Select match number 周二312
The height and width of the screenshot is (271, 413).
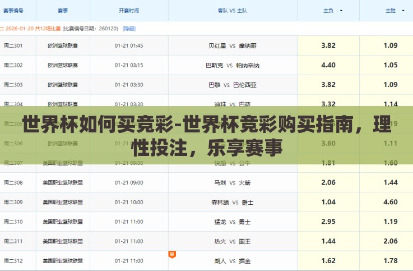[x=13, y=261]
